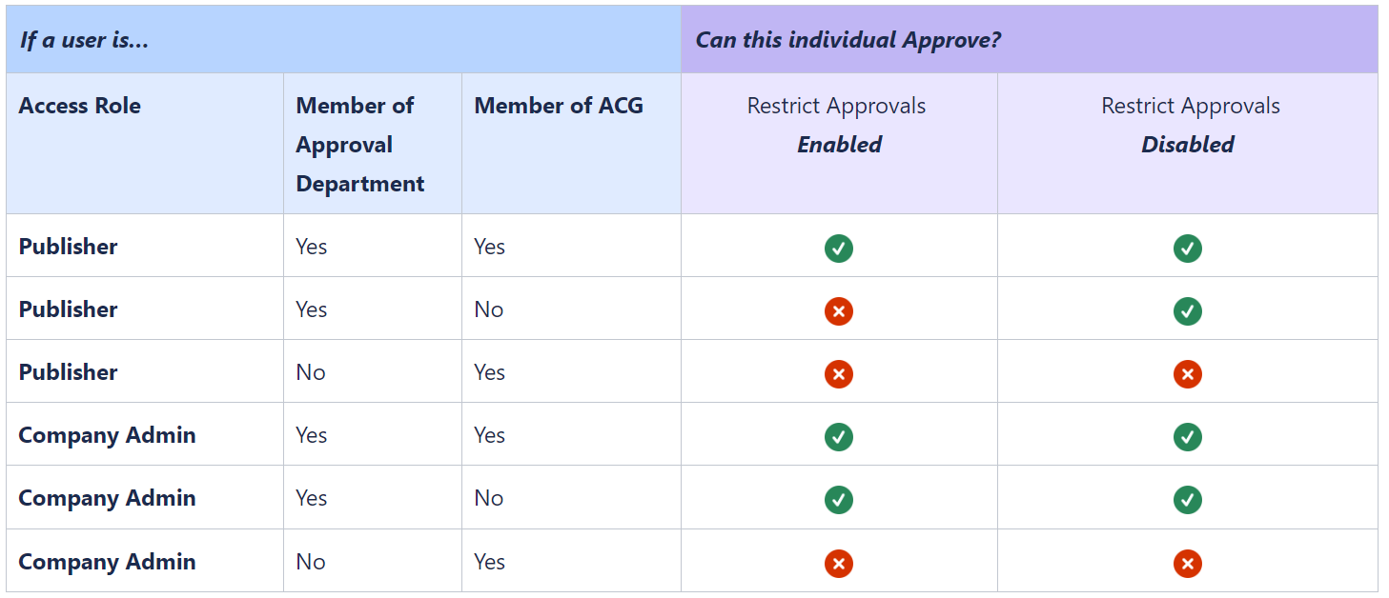
Task: Click the Restrict Approvals Disabled header
Action: 1189,125
